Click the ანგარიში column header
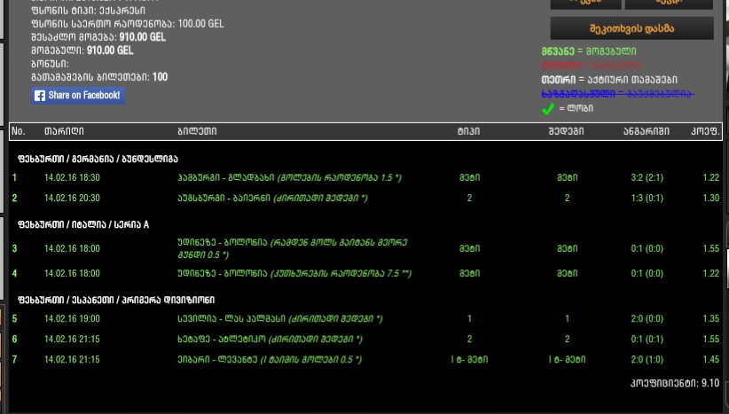The width and height of the screenshot is (729, 414). (x=647, y=131)
